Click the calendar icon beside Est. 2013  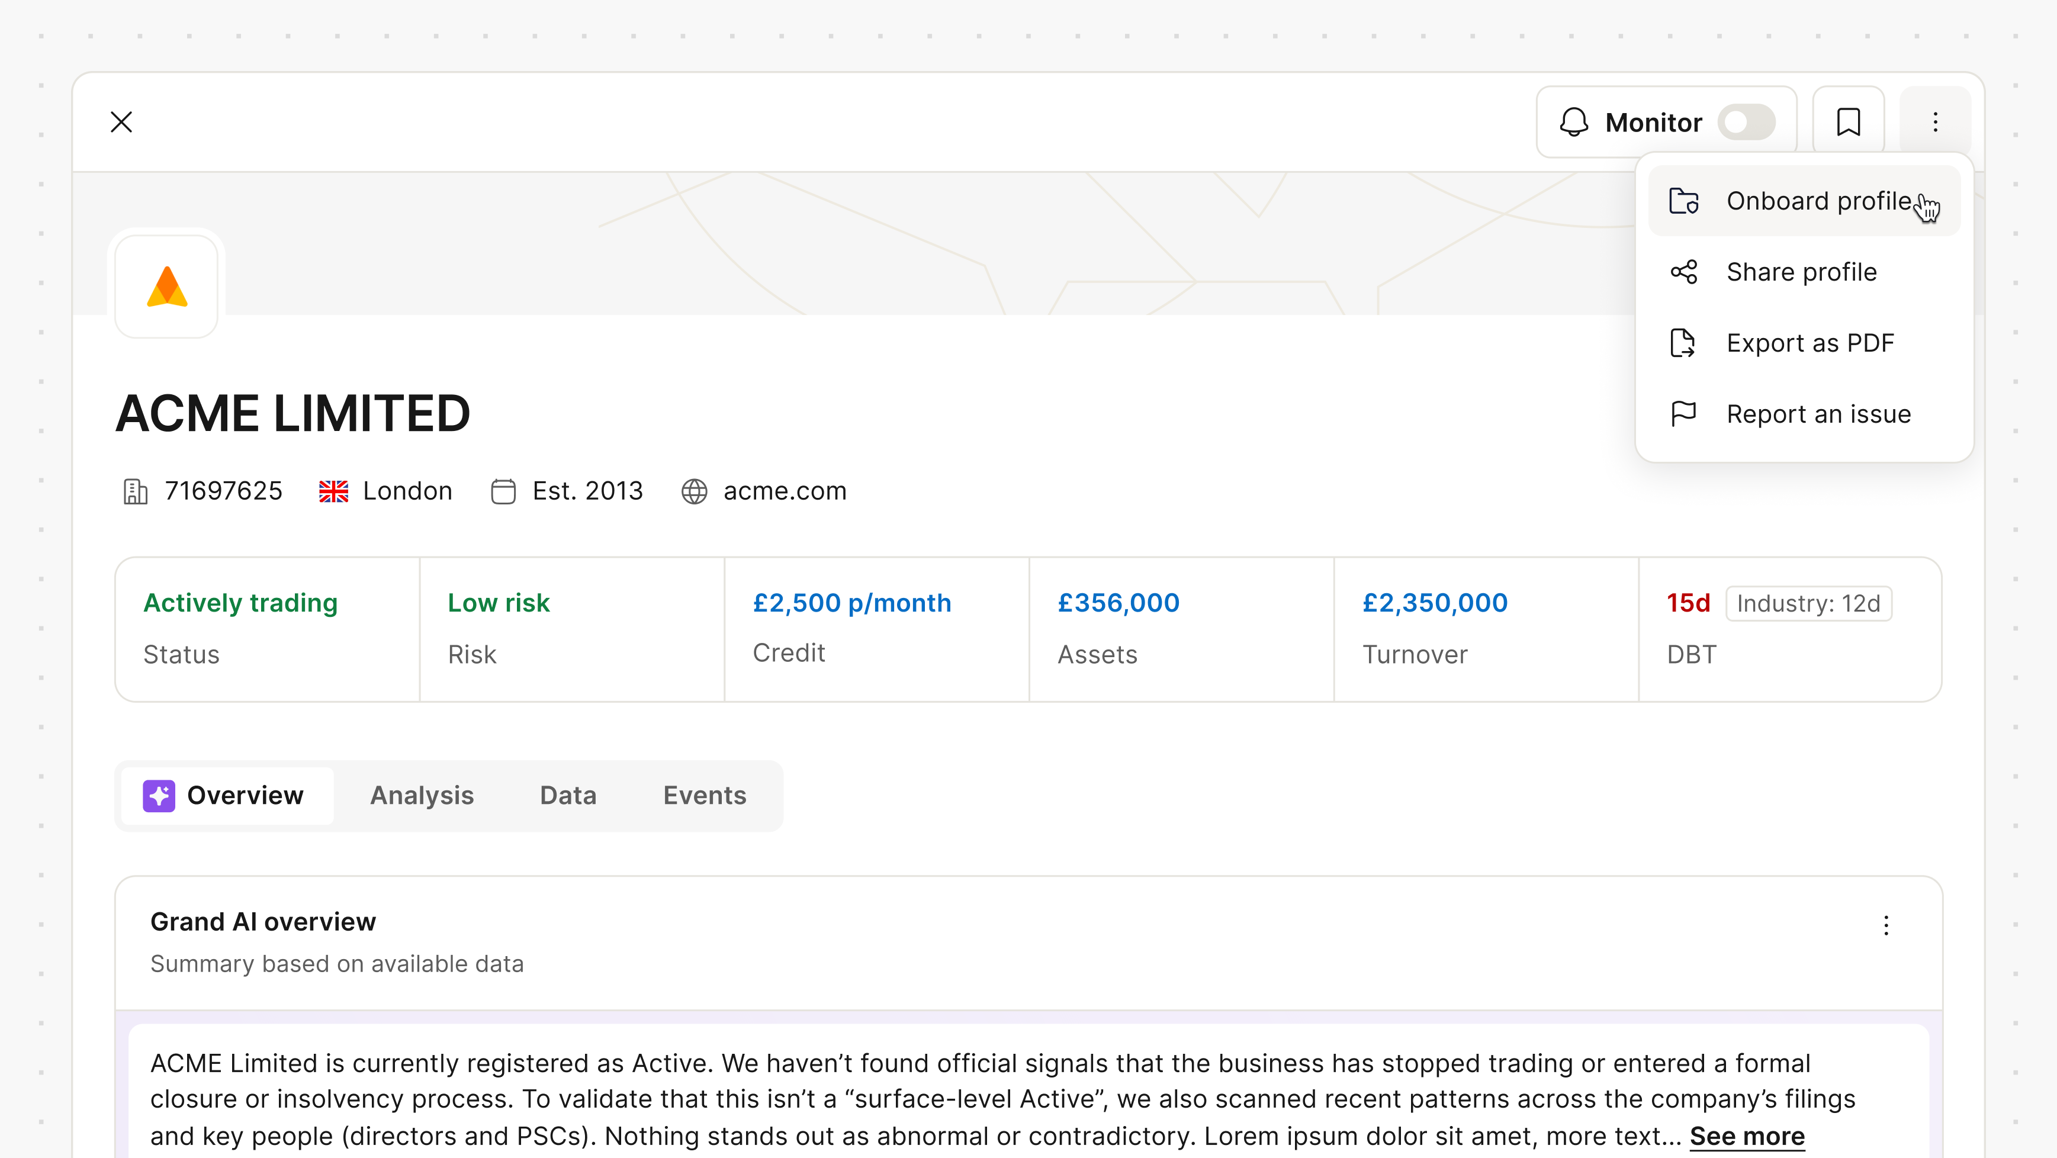coord(503,491)
